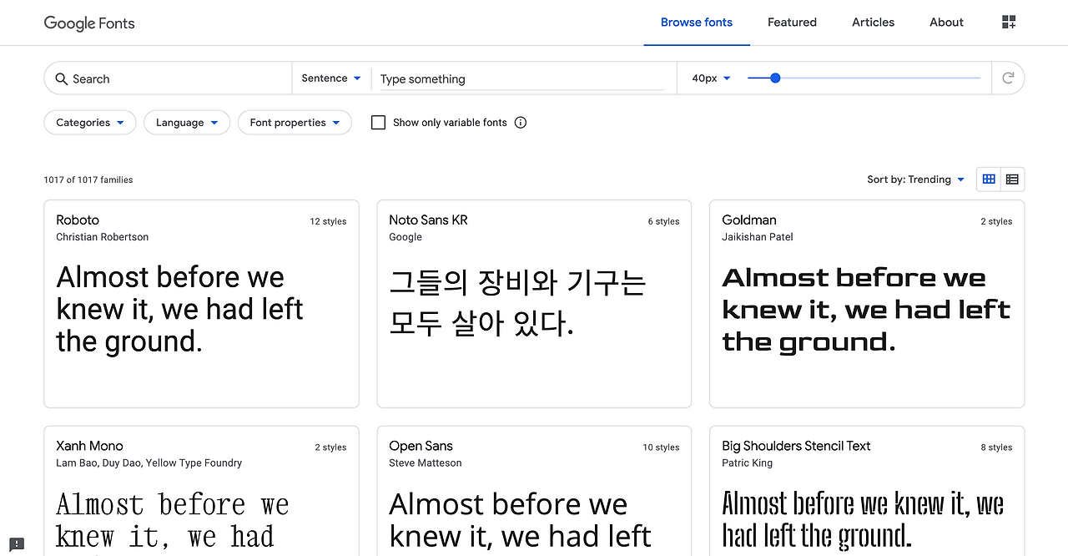Open the Articles tab

click(x=873, y=23)
